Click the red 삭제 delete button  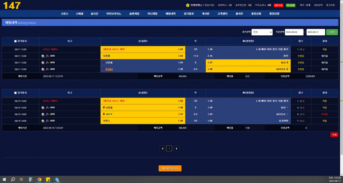click(x=334, y=134)
